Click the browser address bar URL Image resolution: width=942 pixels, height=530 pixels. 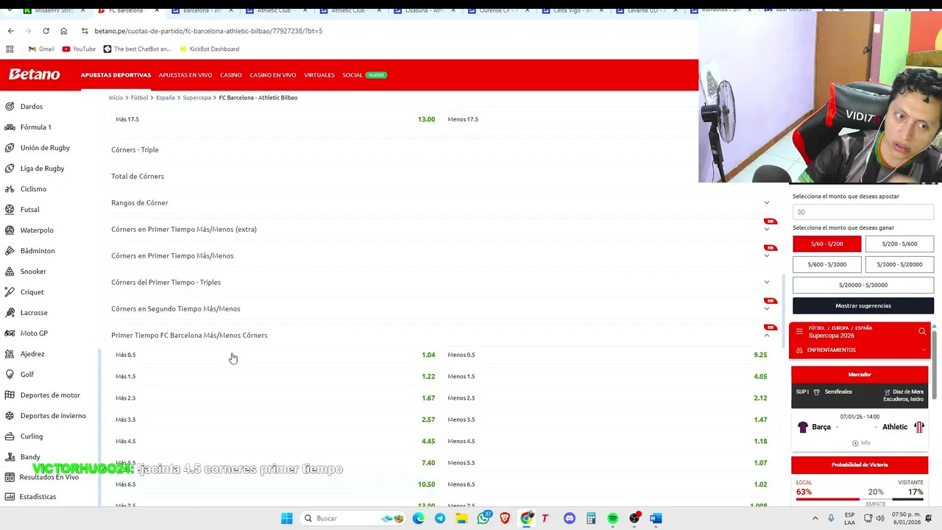coord(208,31)
